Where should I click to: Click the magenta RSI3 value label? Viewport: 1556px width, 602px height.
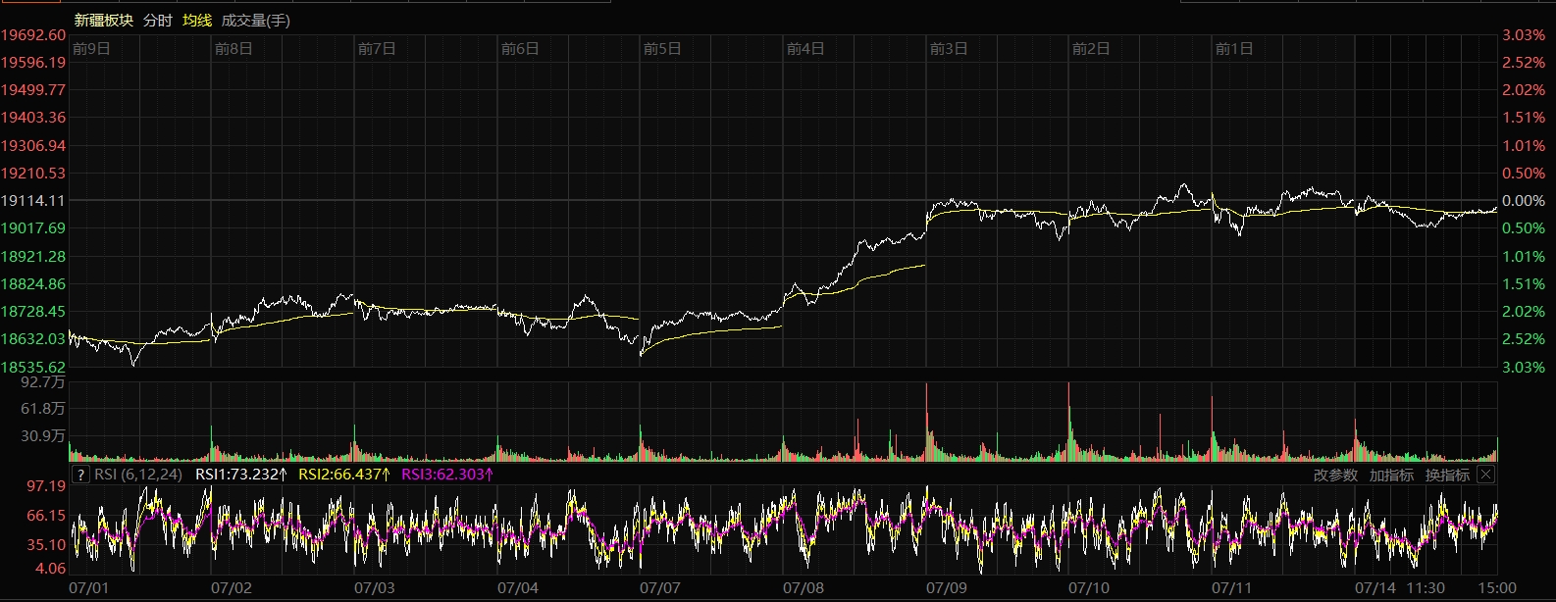tap(447, 475)
